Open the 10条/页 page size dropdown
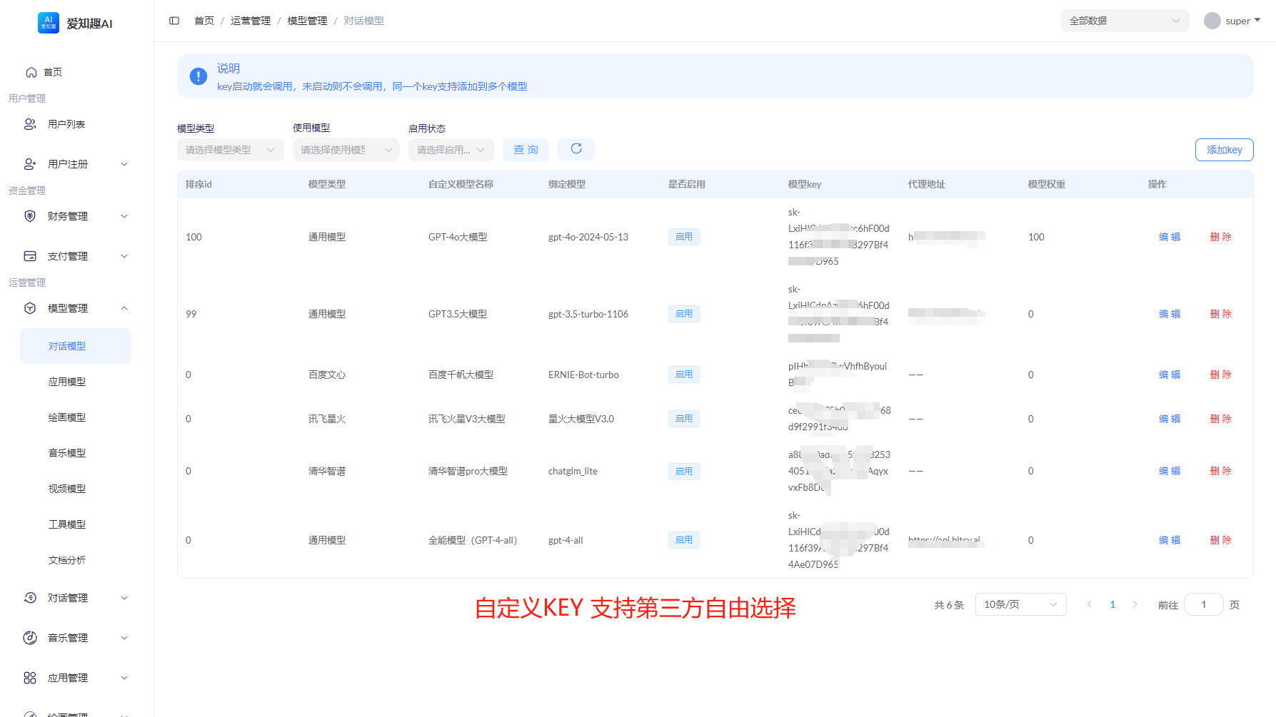1276x717 pixels. pos(1020,604)
